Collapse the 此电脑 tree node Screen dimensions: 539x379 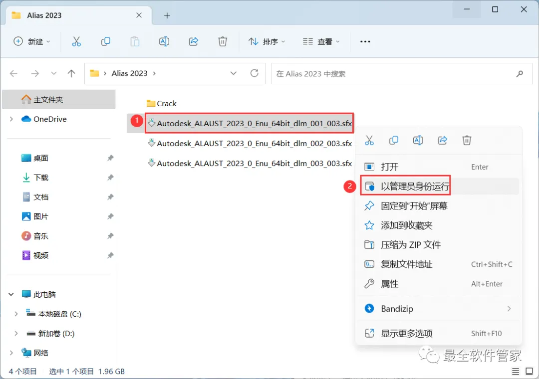(11, 294)
